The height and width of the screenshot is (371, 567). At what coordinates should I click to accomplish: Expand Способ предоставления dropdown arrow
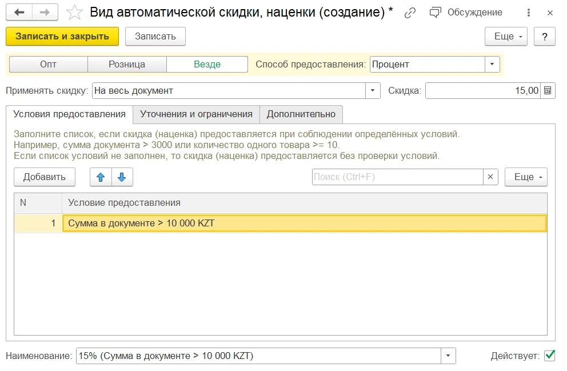point(492,65)
